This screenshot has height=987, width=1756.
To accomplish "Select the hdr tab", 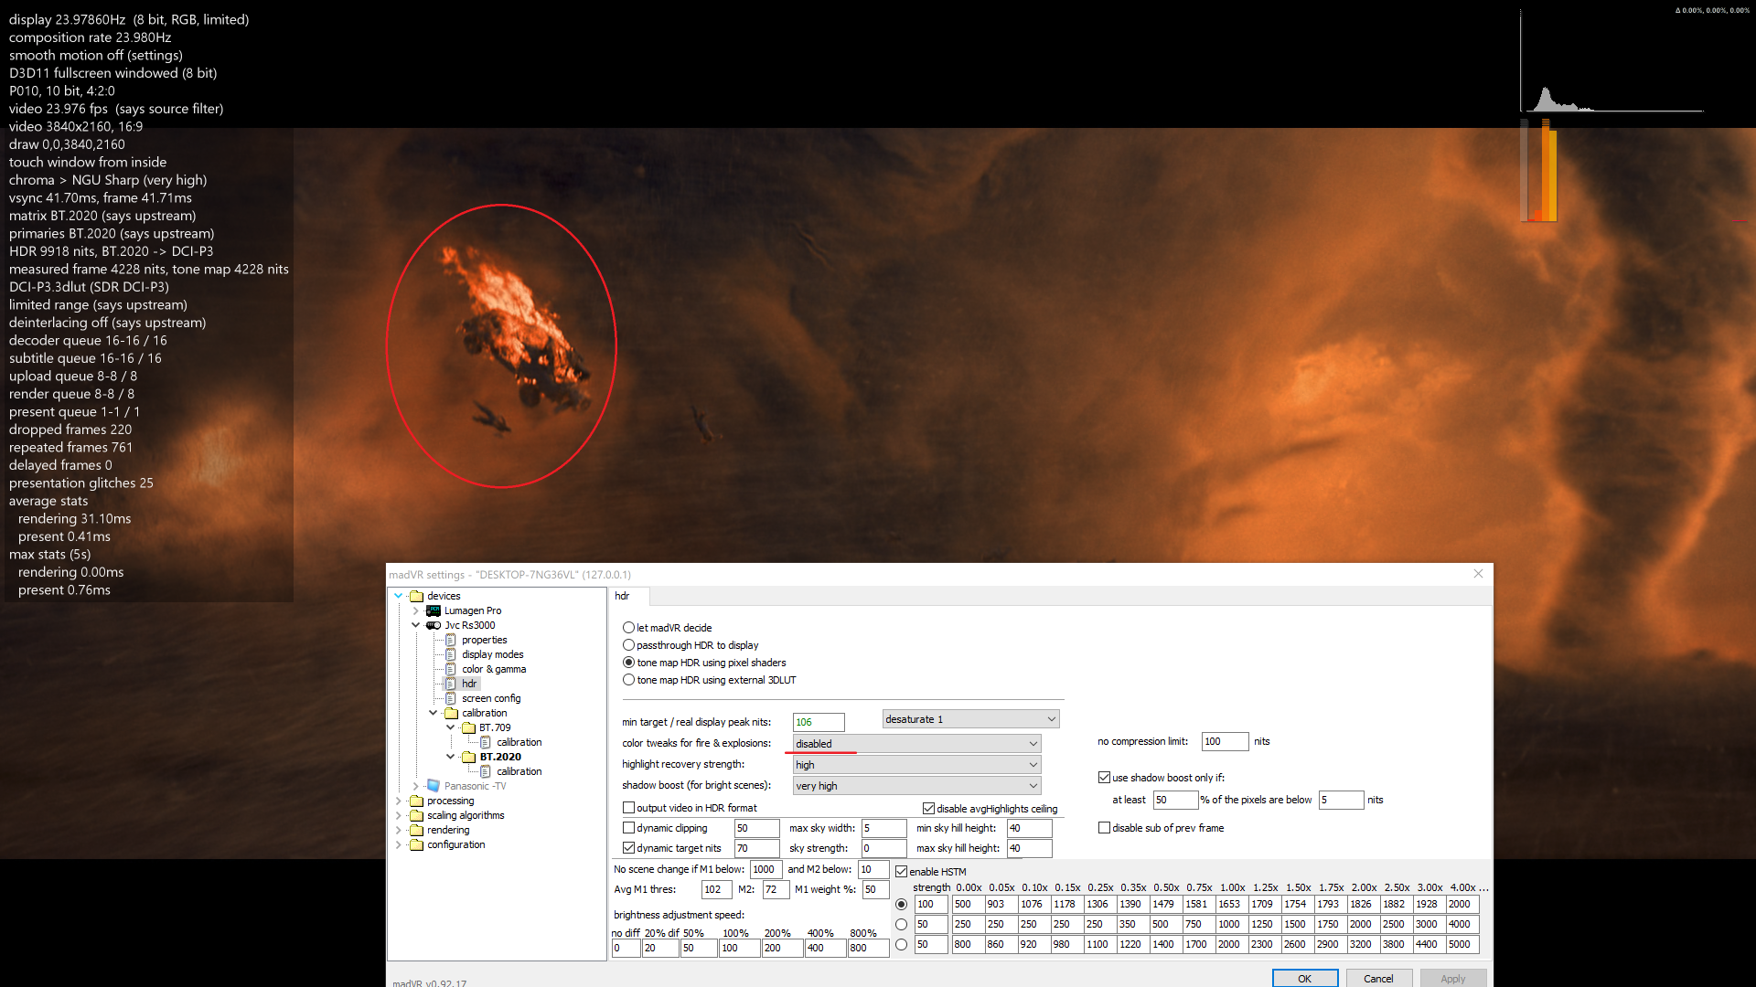I will 623,596.
